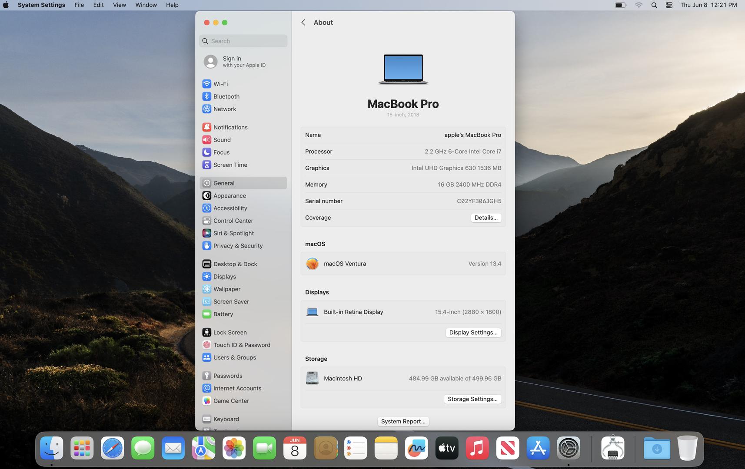Open the View menu
Viewport: 745px width, 469px height.
tap(119, 5)
